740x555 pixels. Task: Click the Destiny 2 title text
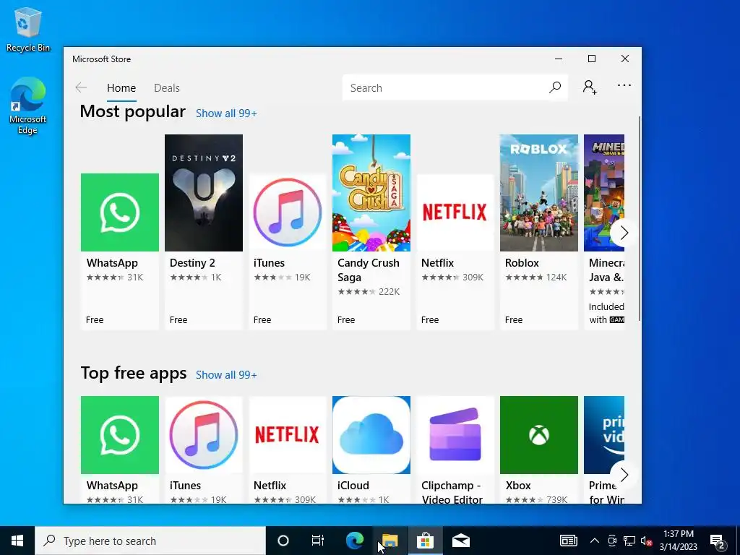point(192,263)
